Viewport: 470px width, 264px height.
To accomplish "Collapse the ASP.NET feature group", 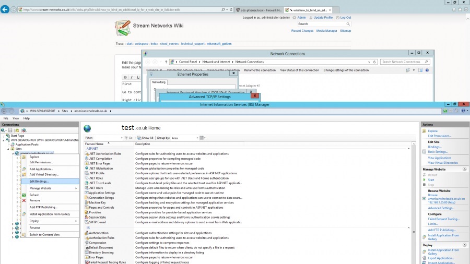I will [408, 149].
